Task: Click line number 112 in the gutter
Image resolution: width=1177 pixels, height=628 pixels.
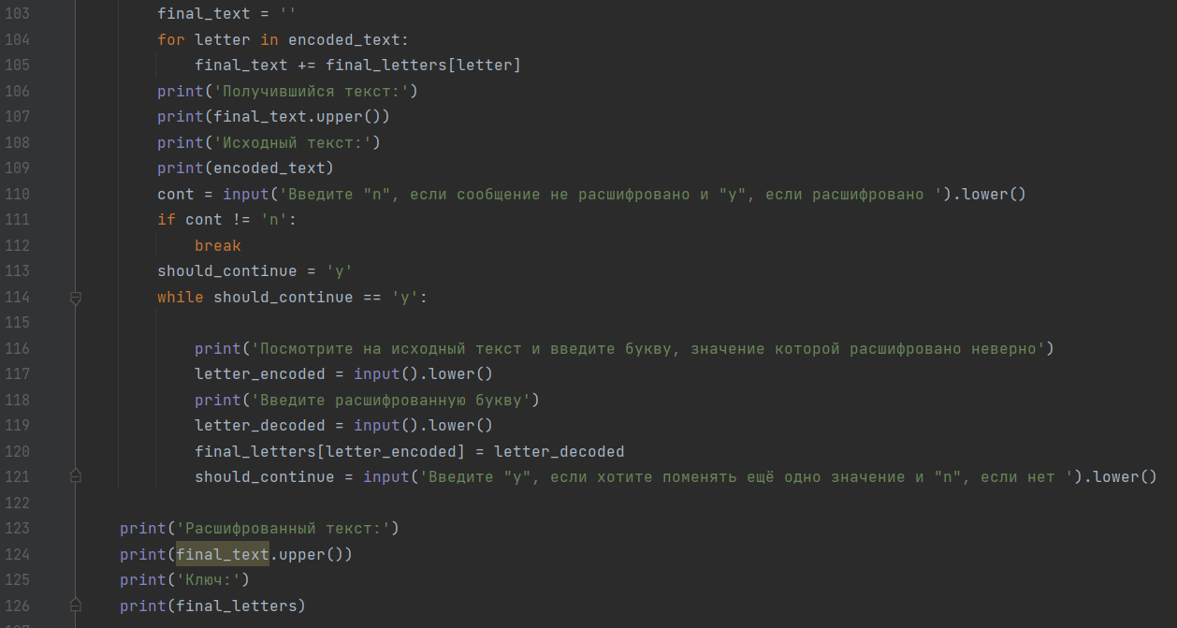Action: [x=17, y=245]
